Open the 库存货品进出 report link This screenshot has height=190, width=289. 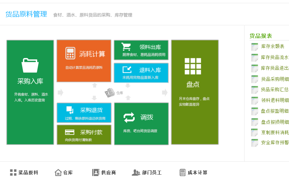(x=275, y=68)
